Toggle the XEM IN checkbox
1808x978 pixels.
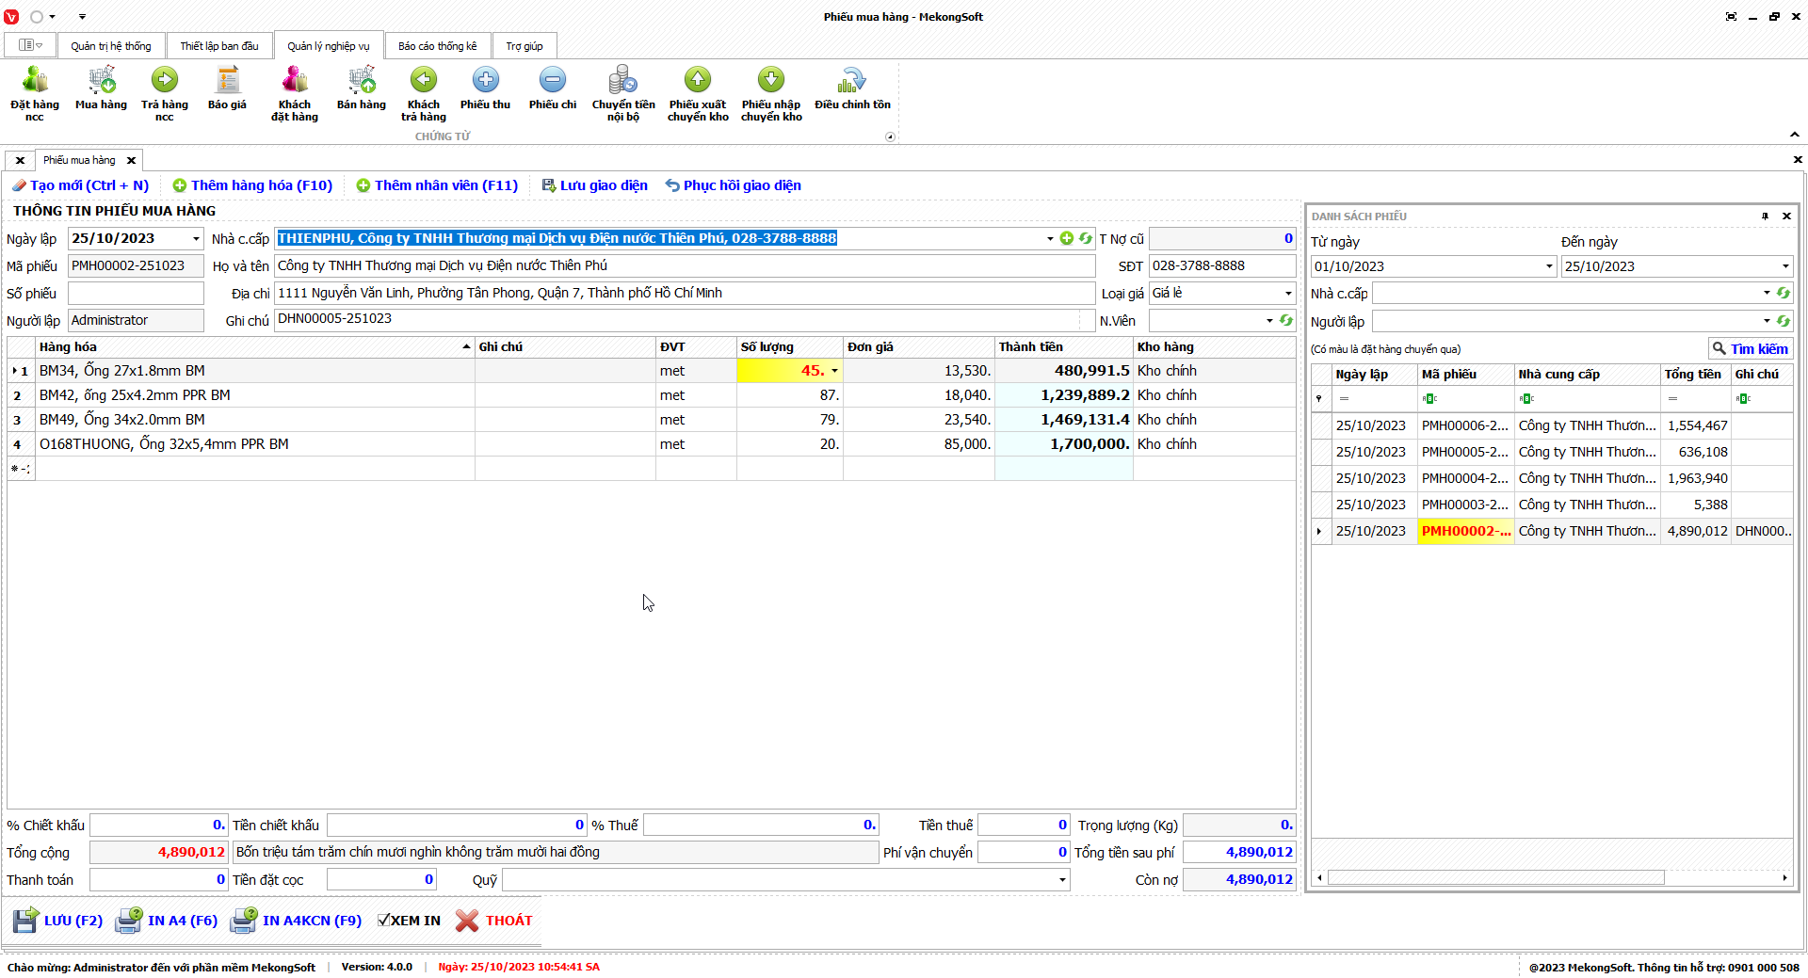384,921
